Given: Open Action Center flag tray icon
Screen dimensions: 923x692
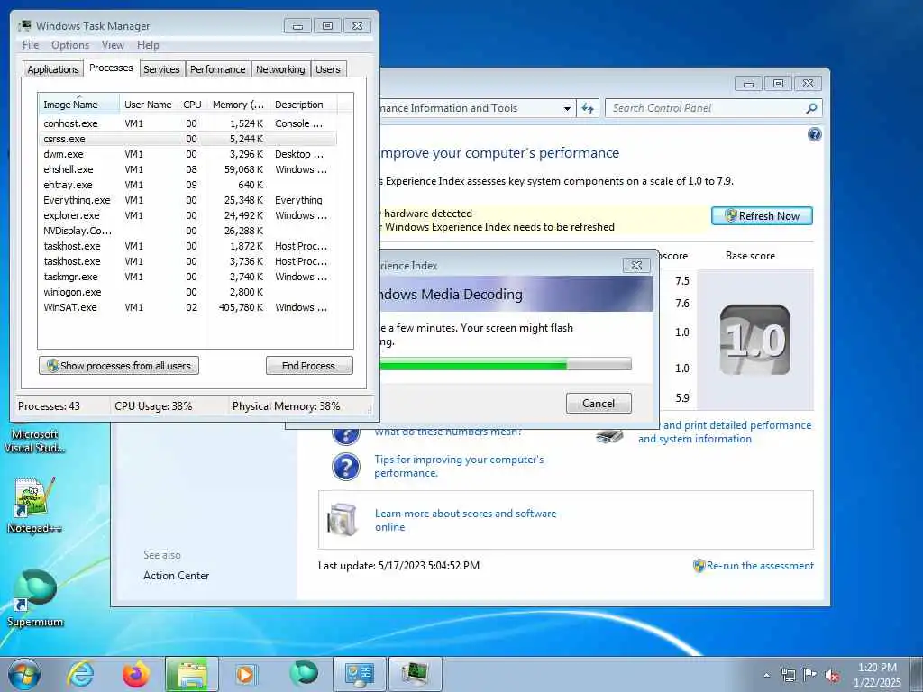Looking at the screenshot, I should pos(810,674).
